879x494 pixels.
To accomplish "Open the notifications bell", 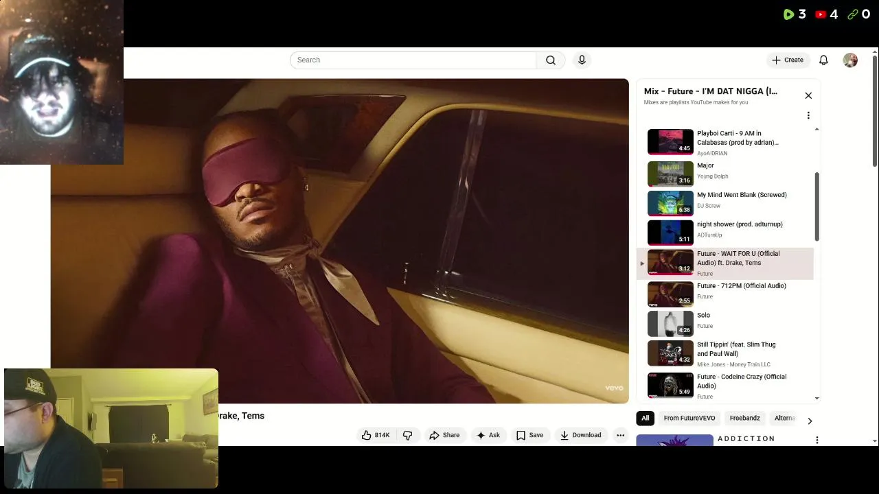I will [x=823, y=60].
